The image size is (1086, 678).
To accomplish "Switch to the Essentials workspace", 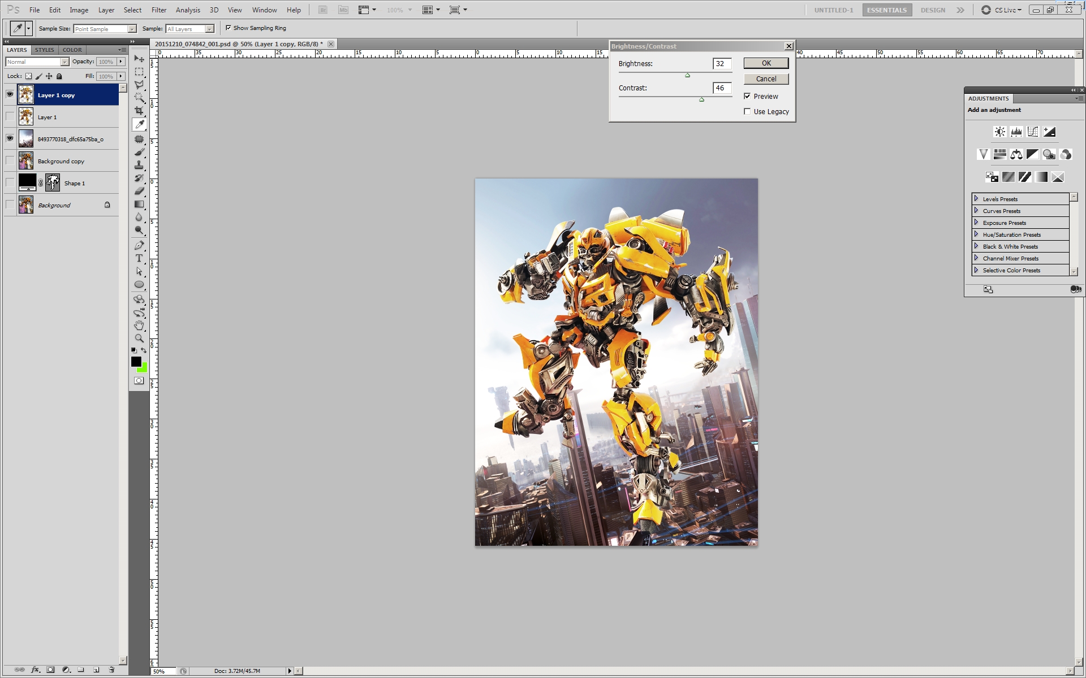I will 887,10.
